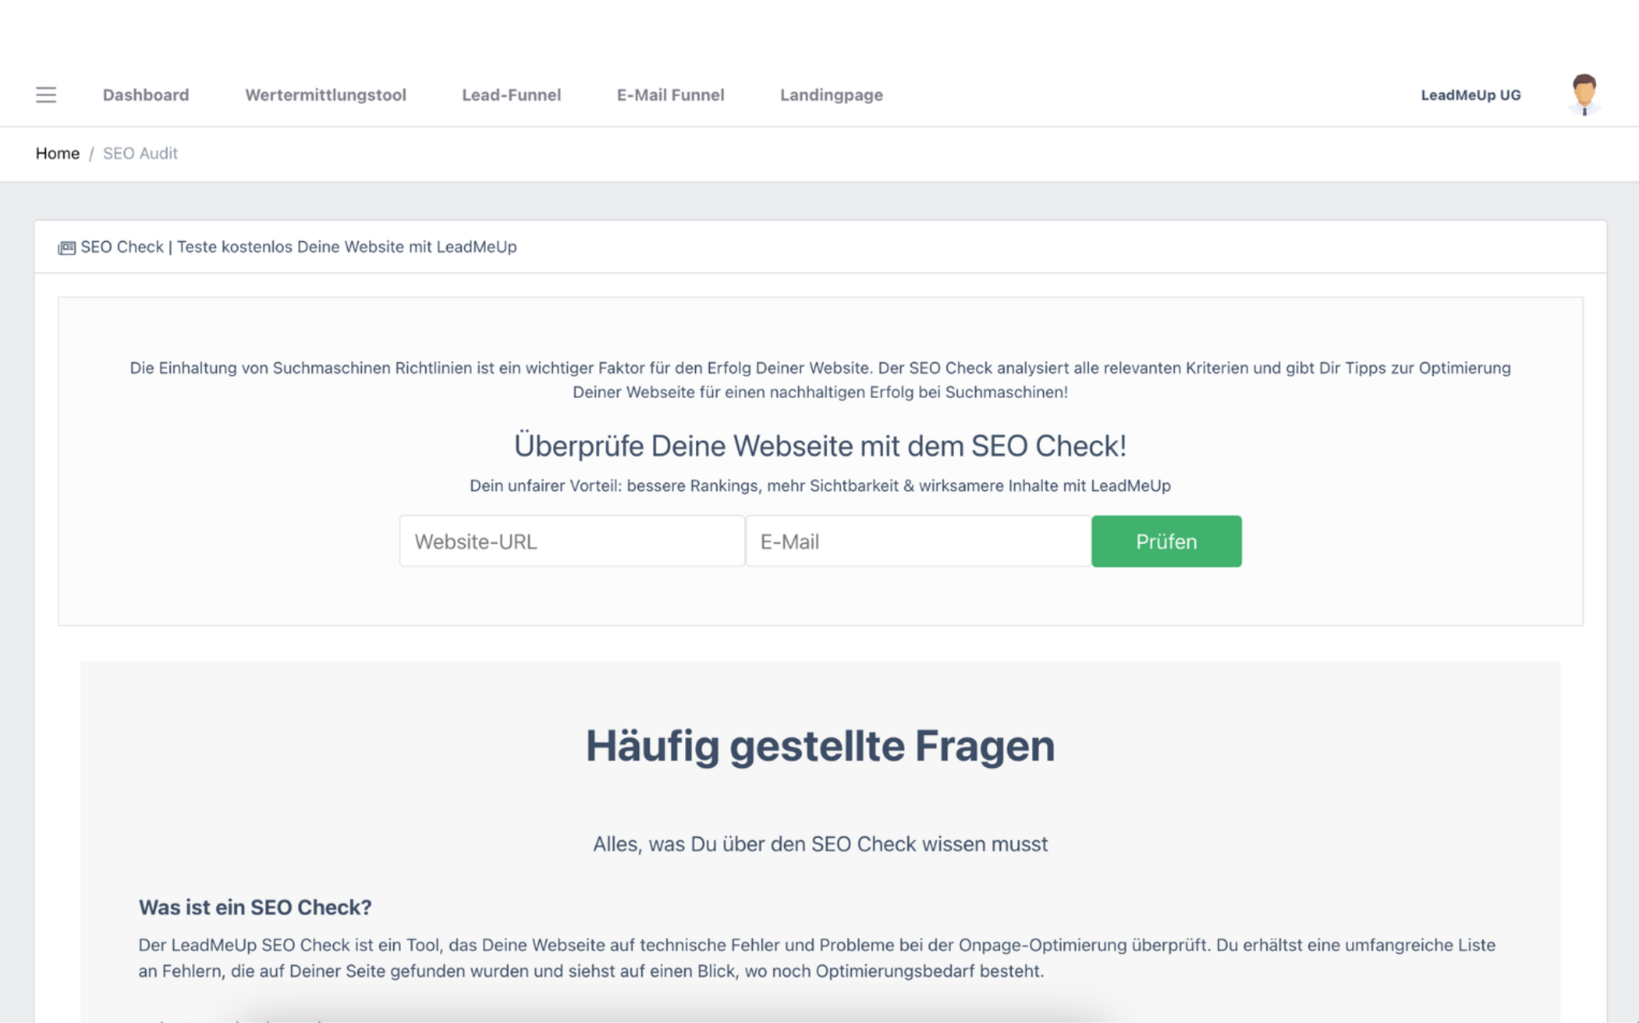Image resolution: width=1639 pixels, height=1023 pixels.
Task: Open the E-Mail Funnel page
Action: [x=670, y=95]
